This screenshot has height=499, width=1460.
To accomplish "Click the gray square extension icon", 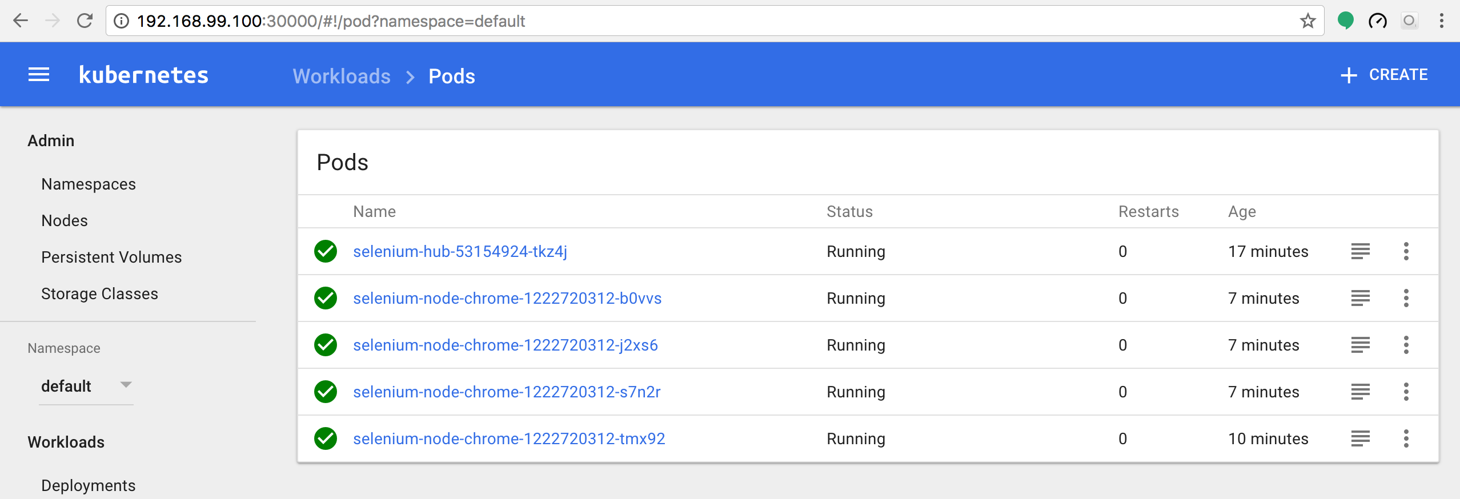I will click(1409, 21).
